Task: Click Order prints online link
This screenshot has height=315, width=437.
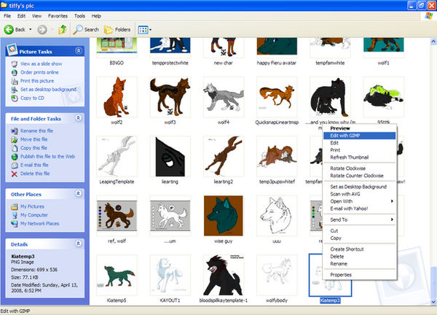Action: 39,72
